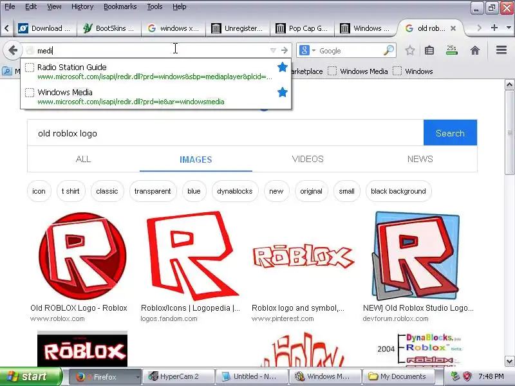This screenshot has height=386, width=515.
Task: Open the View menu
Action: (54, 6)
